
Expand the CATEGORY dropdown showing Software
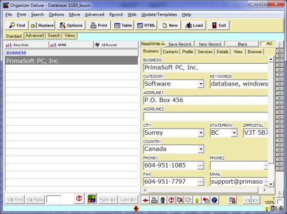pyautogui.click(x=201, y=84)
